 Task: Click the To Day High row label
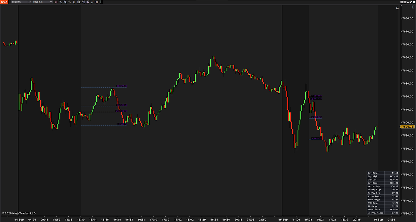tap(374, 190)
